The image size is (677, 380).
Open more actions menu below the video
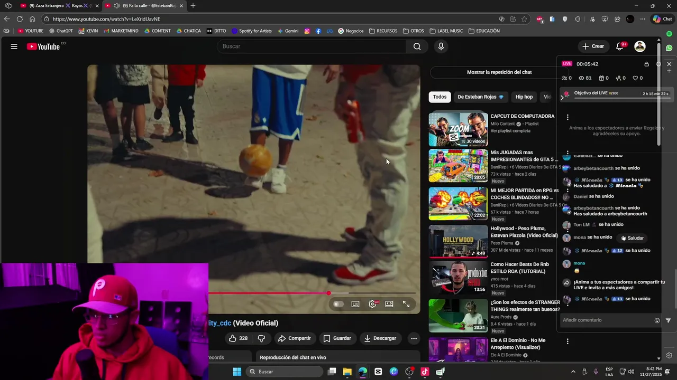coord(414,338)
